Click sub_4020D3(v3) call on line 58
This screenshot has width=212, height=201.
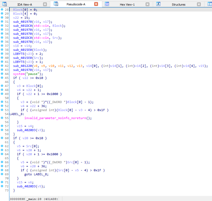click(x=31, y=130)
